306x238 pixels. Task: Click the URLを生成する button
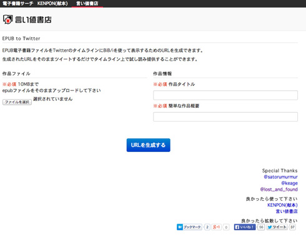[148, 145]
